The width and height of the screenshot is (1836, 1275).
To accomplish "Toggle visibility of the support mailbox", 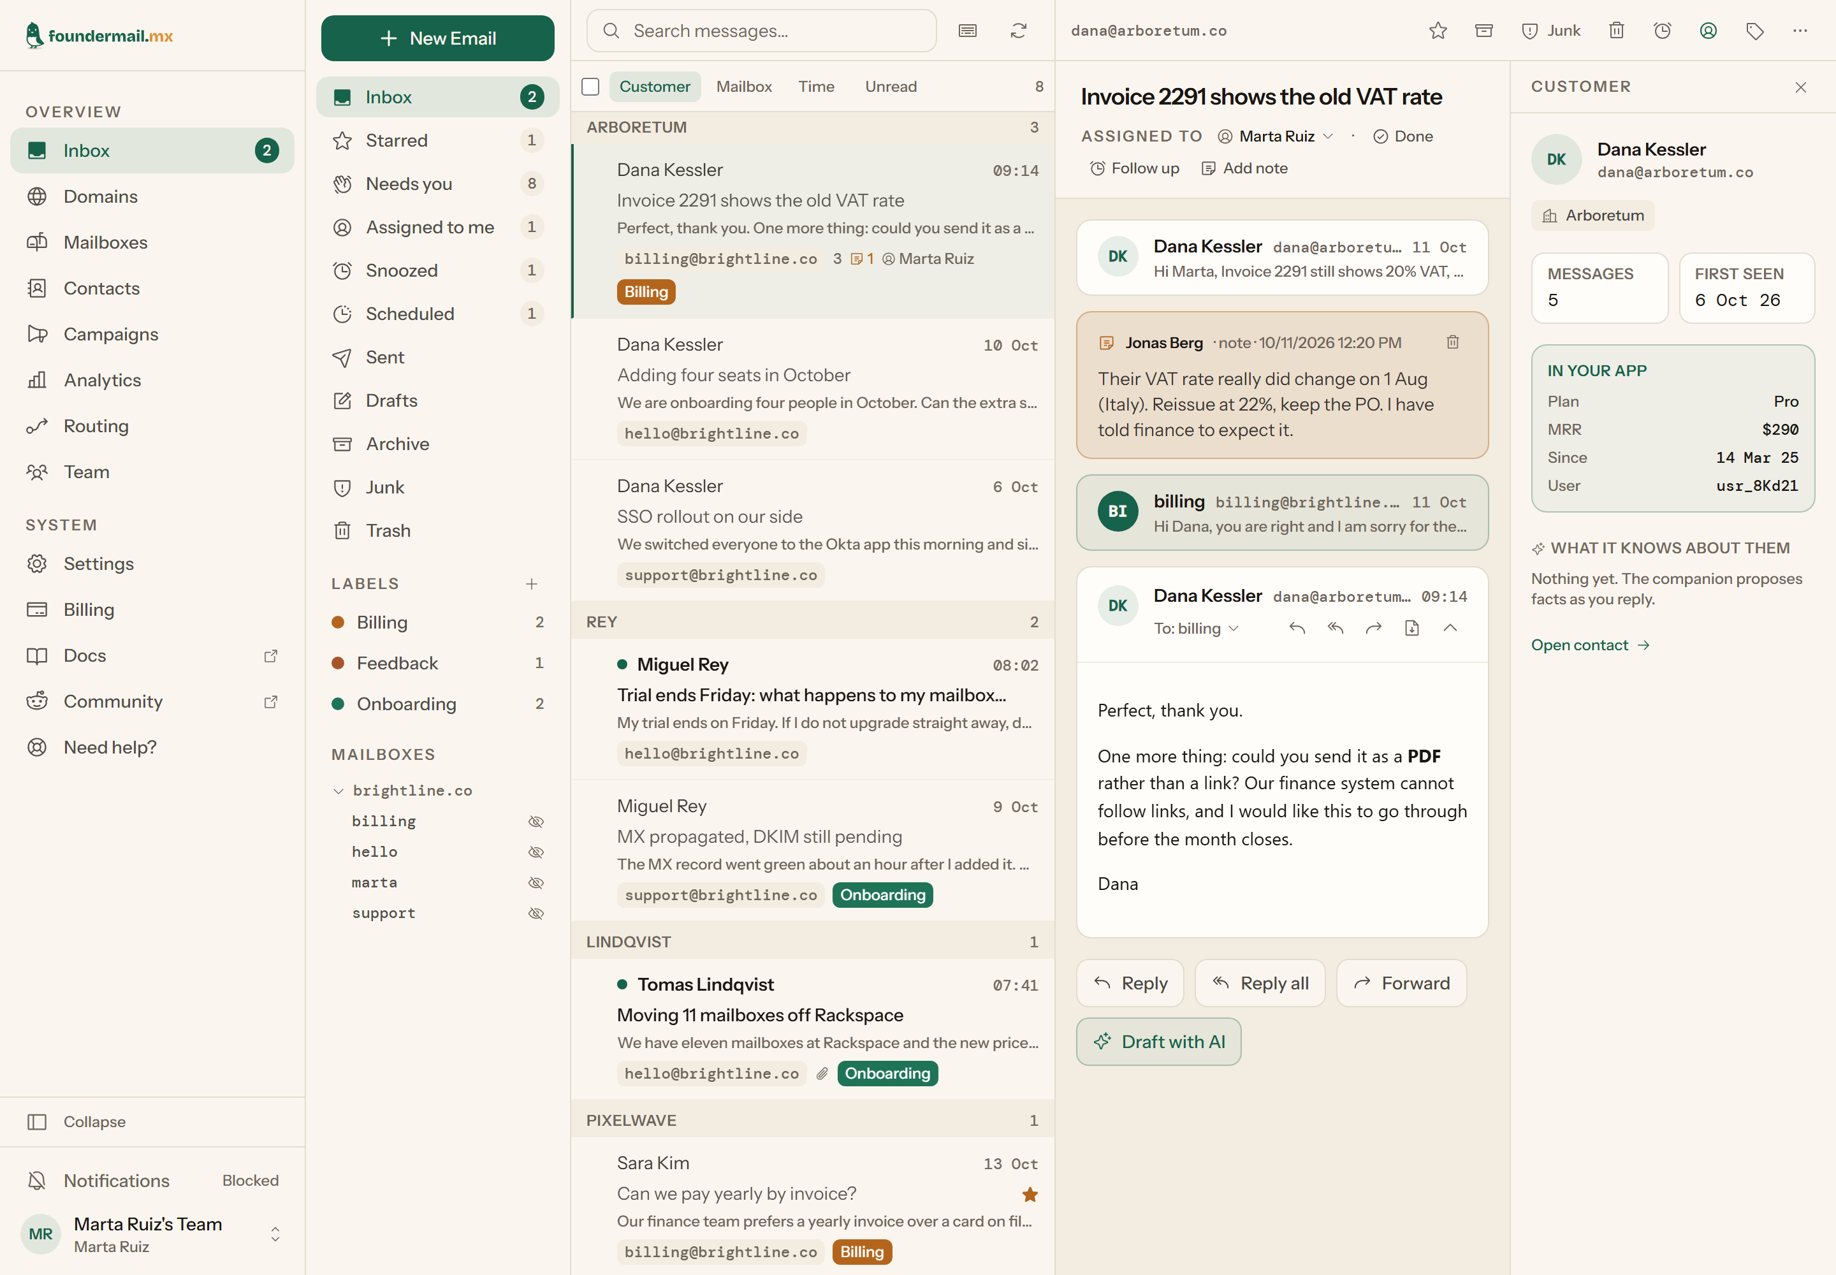I will pos(536,913).
